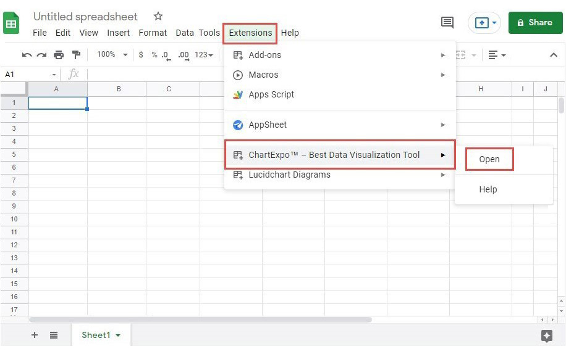Screen dimensions: 566x354
Task: Expand the Lucidchart Diagrams submenu arrow
Action: pos(443,175)
